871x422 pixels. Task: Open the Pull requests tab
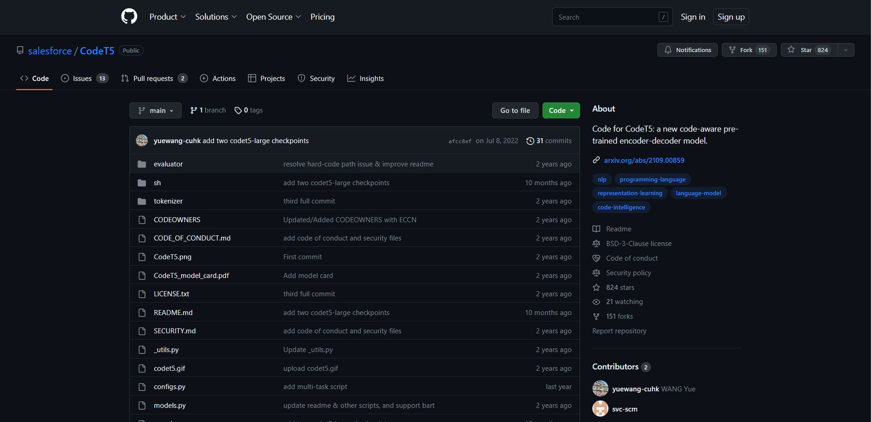click(x=154, y=78)
